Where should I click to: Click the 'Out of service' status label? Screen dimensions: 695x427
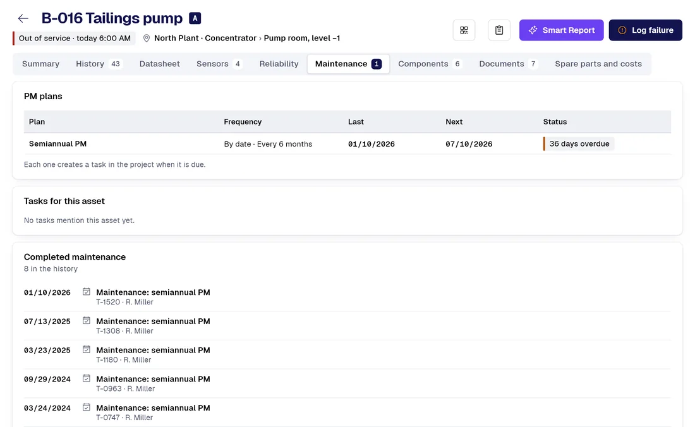75,38
